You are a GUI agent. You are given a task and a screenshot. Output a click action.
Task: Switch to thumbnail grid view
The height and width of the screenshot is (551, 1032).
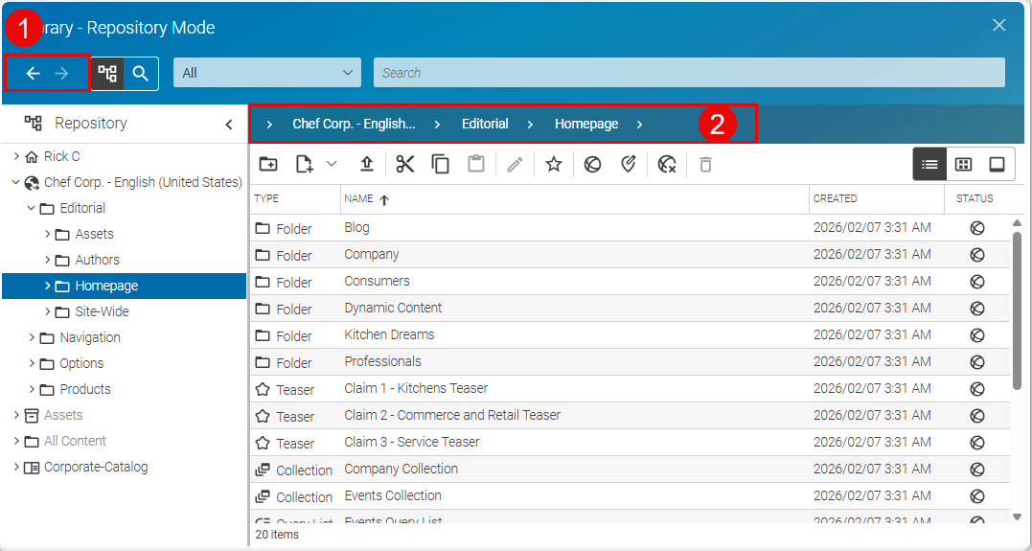point(963,165)
